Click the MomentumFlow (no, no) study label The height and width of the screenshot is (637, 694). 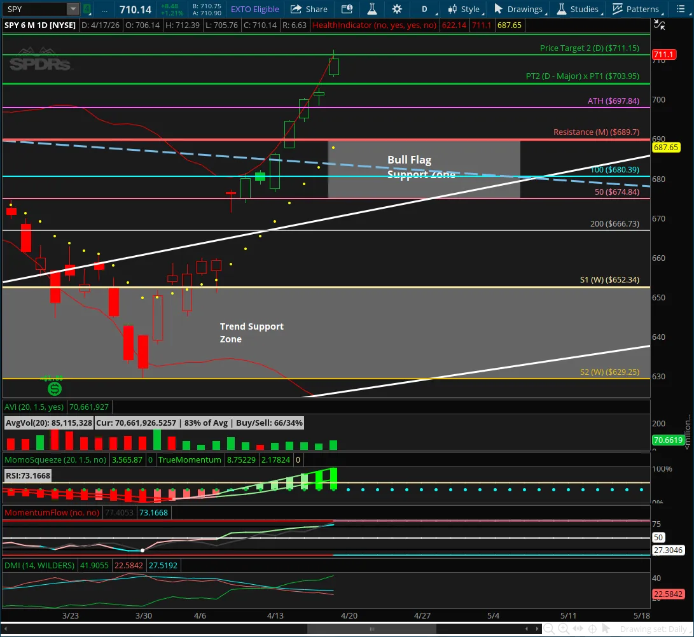coord(52,513)
